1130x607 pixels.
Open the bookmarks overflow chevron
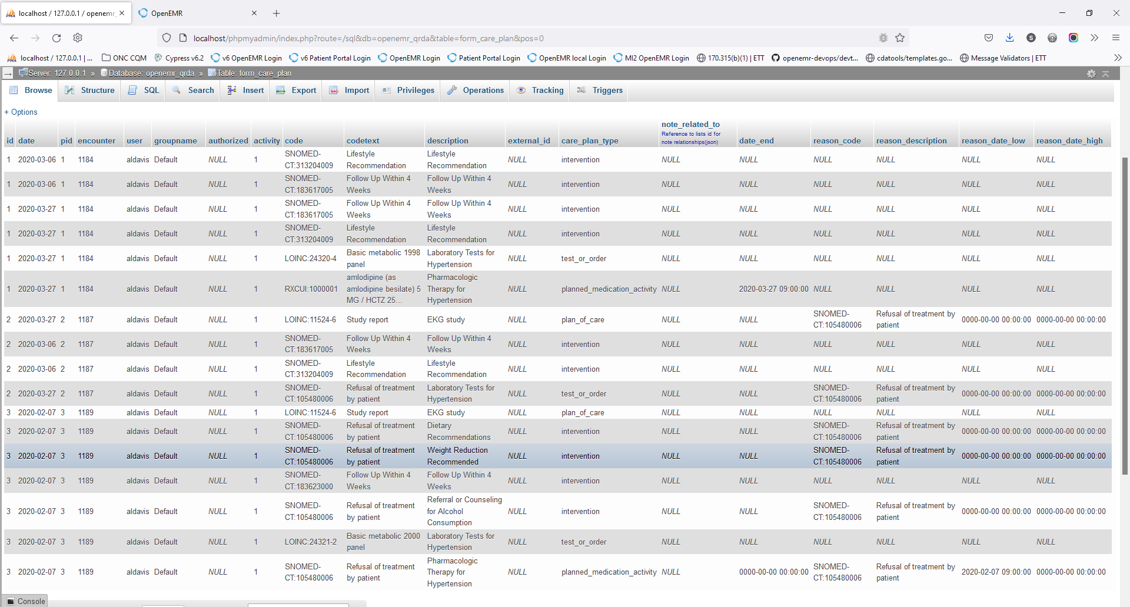click(1118, 58)
